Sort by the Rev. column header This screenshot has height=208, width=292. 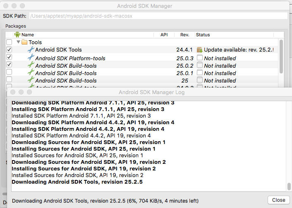point(185,35)
